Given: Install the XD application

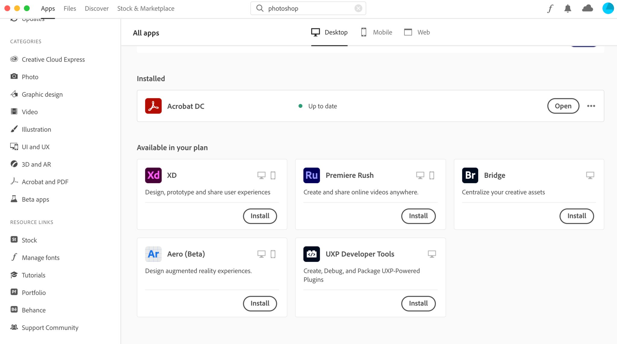Looking at the screenshot, I should pyautogui.click(x=260, y=216).
